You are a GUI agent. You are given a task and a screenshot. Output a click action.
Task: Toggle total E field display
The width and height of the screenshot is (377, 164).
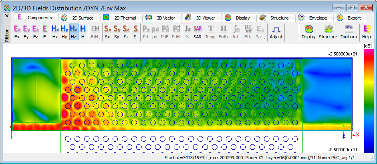tap(45, 32)
